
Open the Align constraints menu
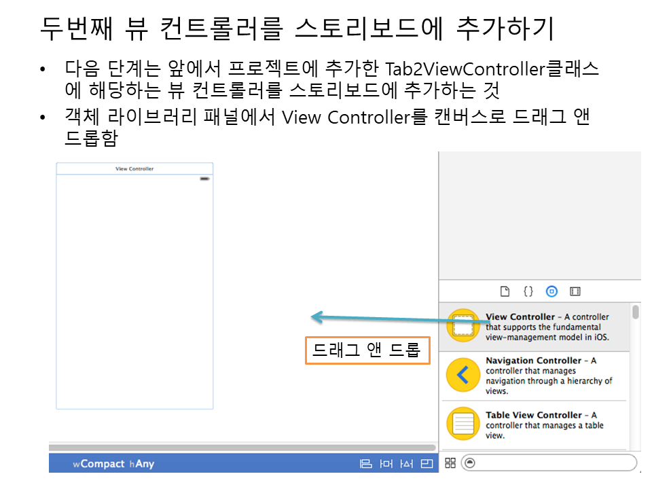tap(366, 464)
